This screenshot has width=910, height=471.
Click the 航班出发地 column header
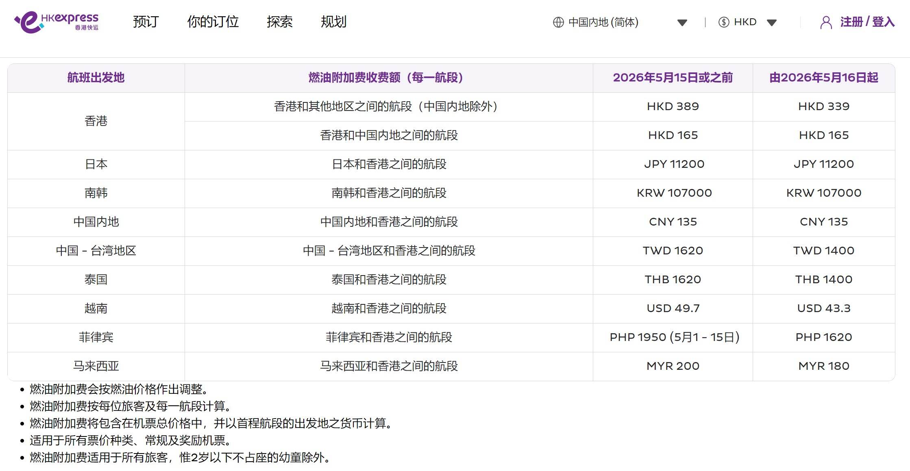96,78
